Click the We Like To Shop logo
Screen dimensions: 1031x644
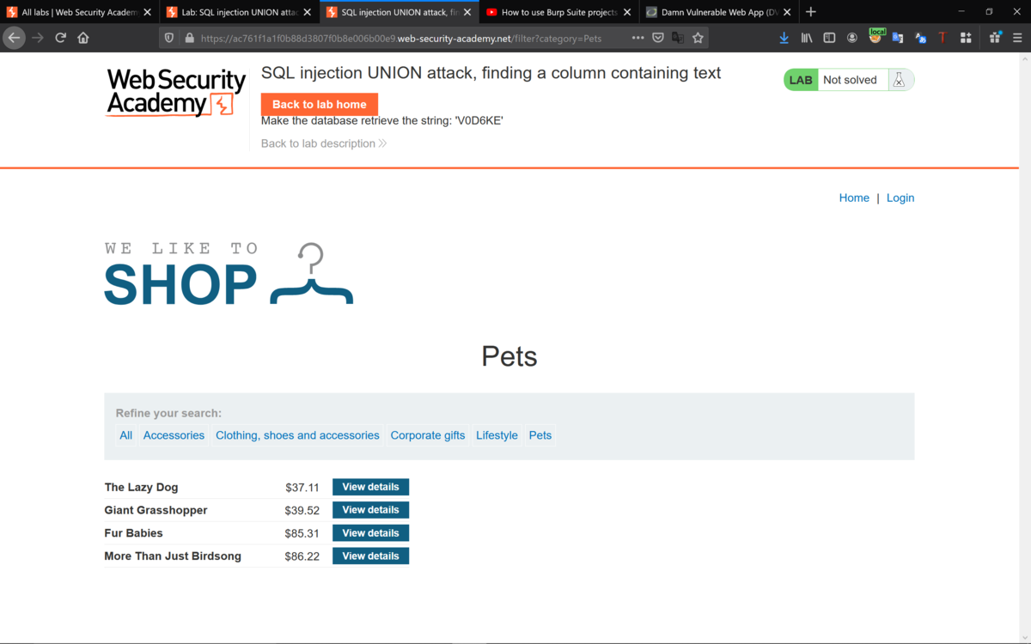click(x=229, y=274)
